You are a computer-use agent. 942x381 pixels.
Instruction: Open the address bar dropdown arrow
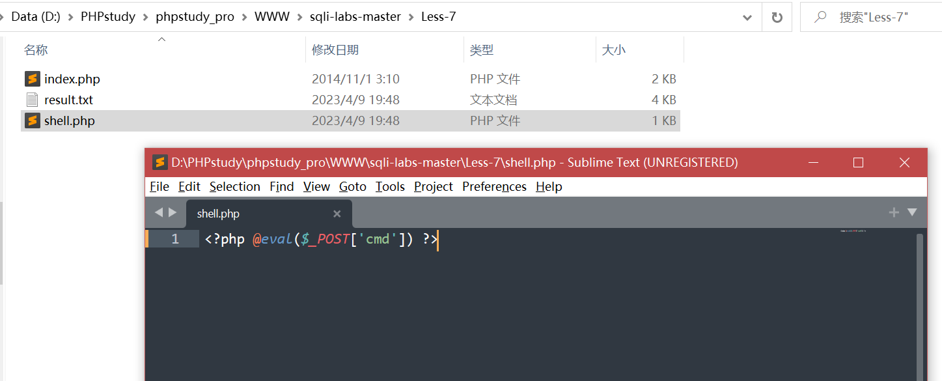[x=747, y=16]
